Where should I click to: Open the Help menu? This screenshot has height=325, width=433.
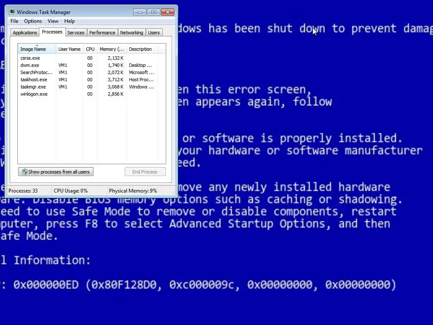[69, 21]
